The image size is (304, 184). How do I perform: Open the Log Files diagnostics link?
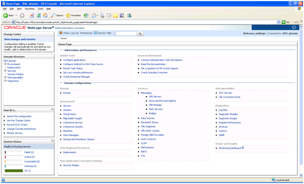pos(223,110)
